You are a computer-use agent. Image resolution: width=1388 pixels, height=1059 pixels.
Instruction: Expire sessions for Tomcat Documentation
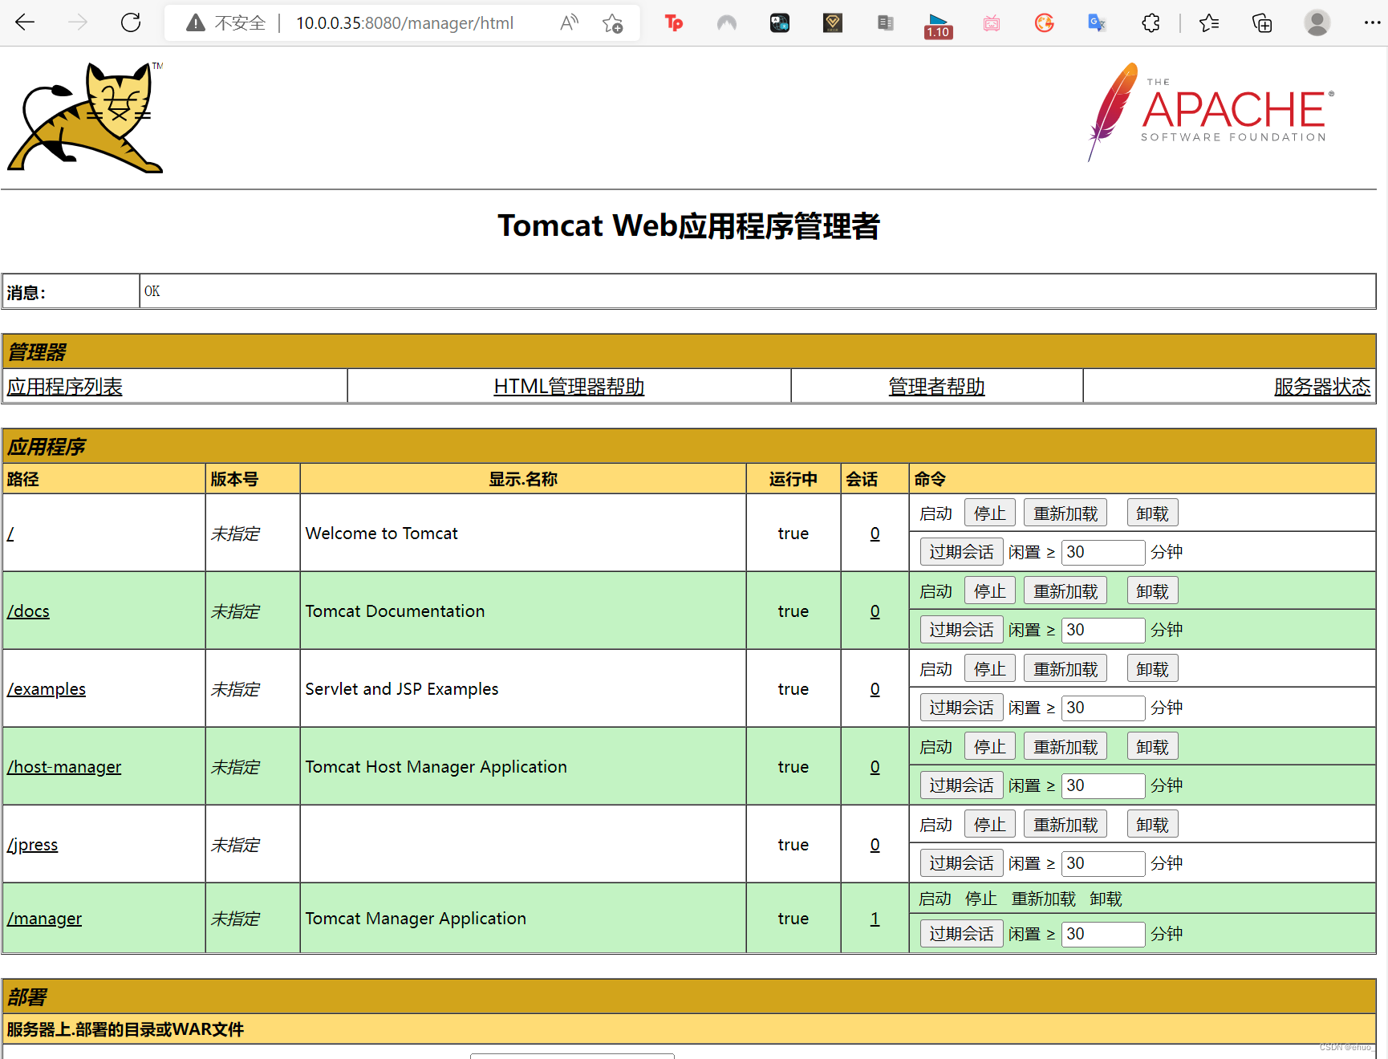pos(960,630)
